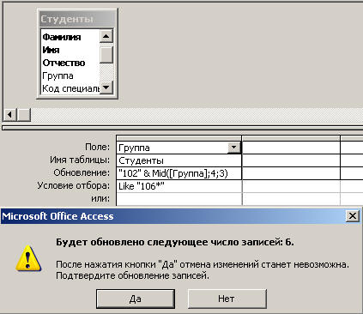
Task: Click the Поле row label
Action: coord(97,147)
